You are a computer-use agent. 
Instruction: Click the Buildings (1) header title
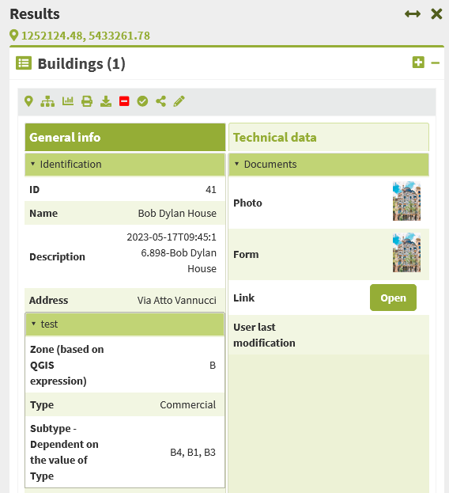pos(81,64)
